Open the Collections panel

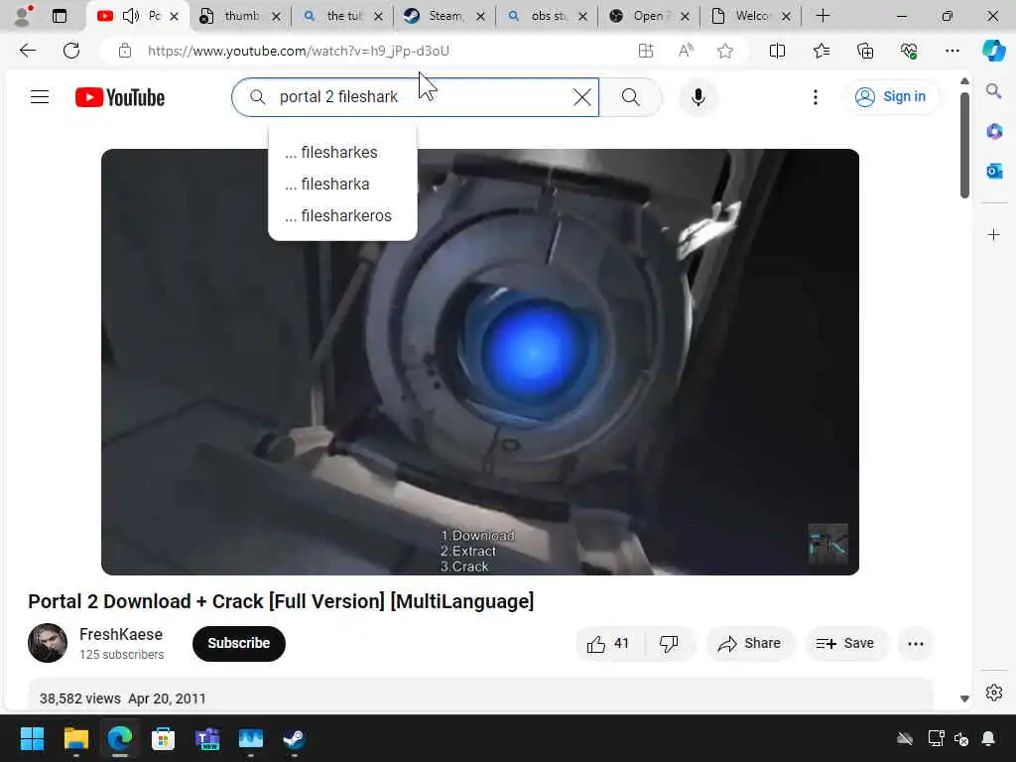click(x=865, y=51)
